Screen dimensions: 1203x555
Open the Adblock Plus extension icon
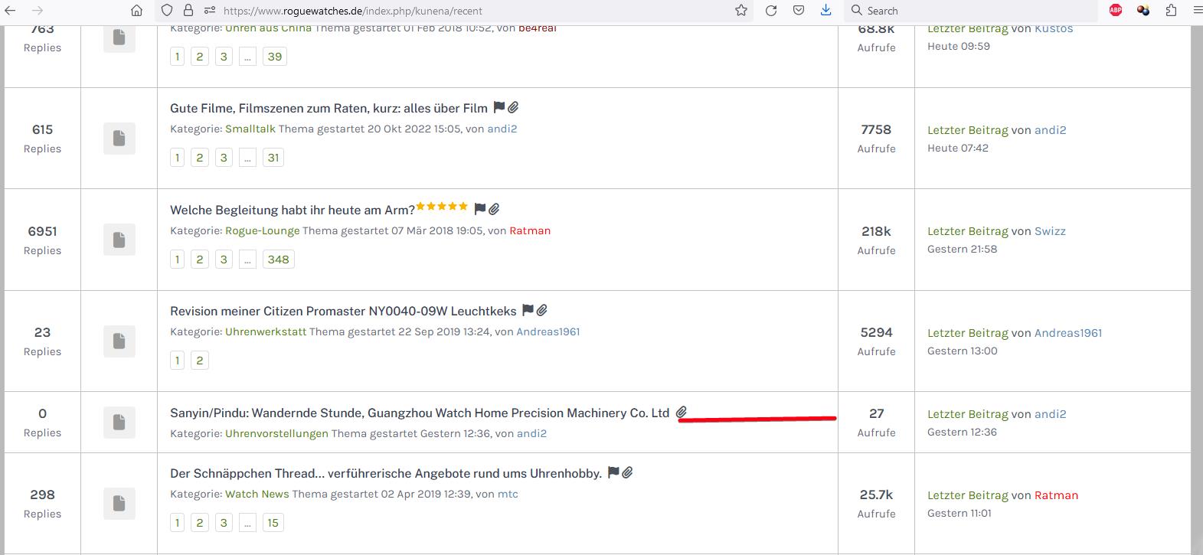click(1116, 11)
